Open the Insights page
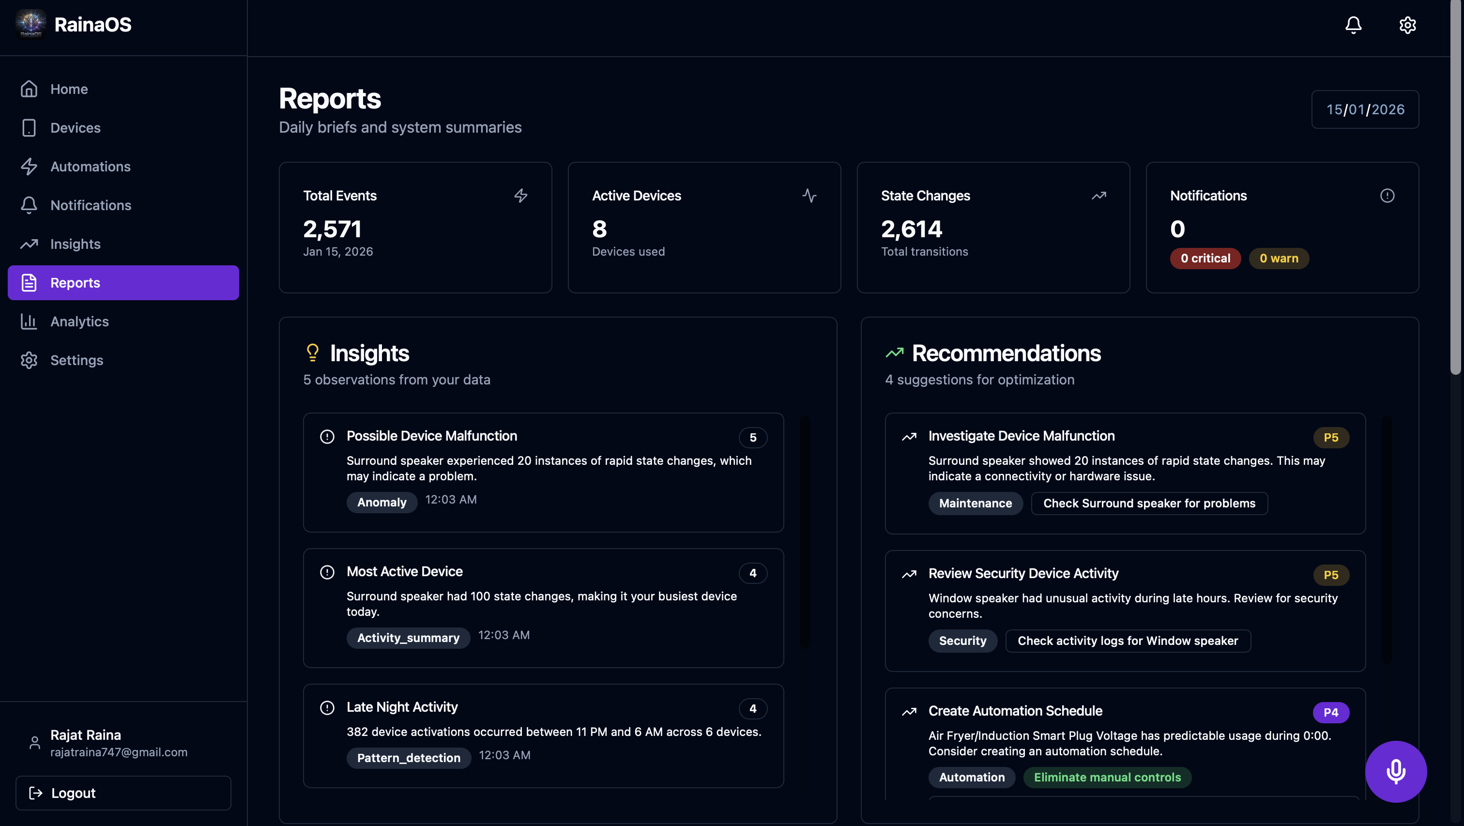1464x826 pixels. (75, 244)
